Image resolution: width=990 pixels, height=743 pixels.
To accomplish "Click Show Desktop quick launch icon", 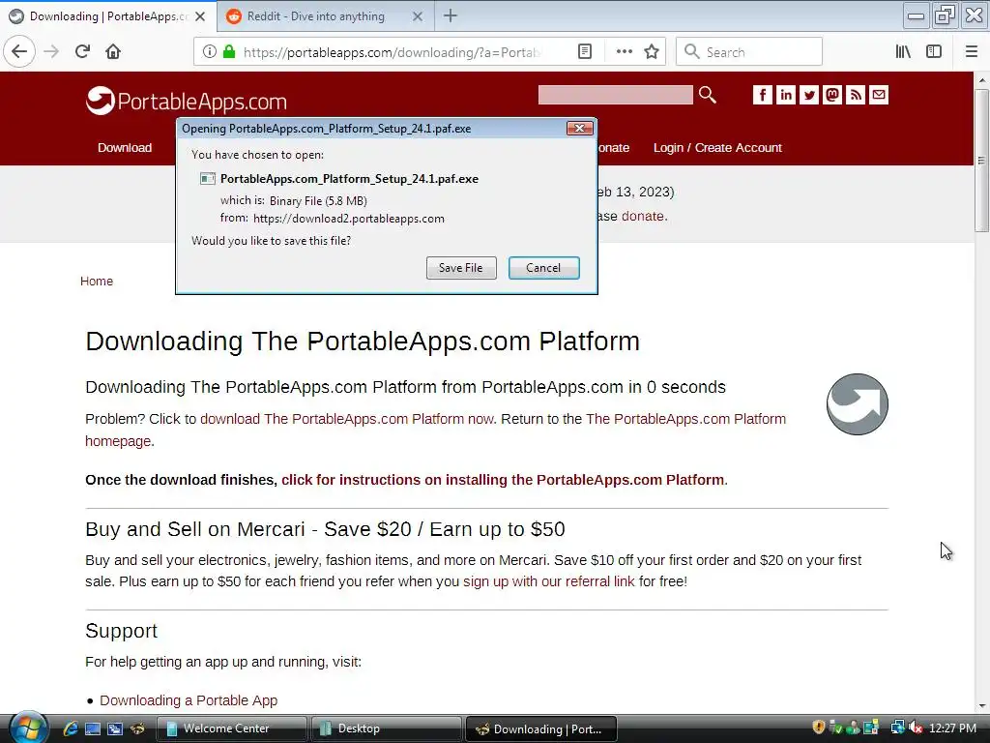I will point(92,728).
